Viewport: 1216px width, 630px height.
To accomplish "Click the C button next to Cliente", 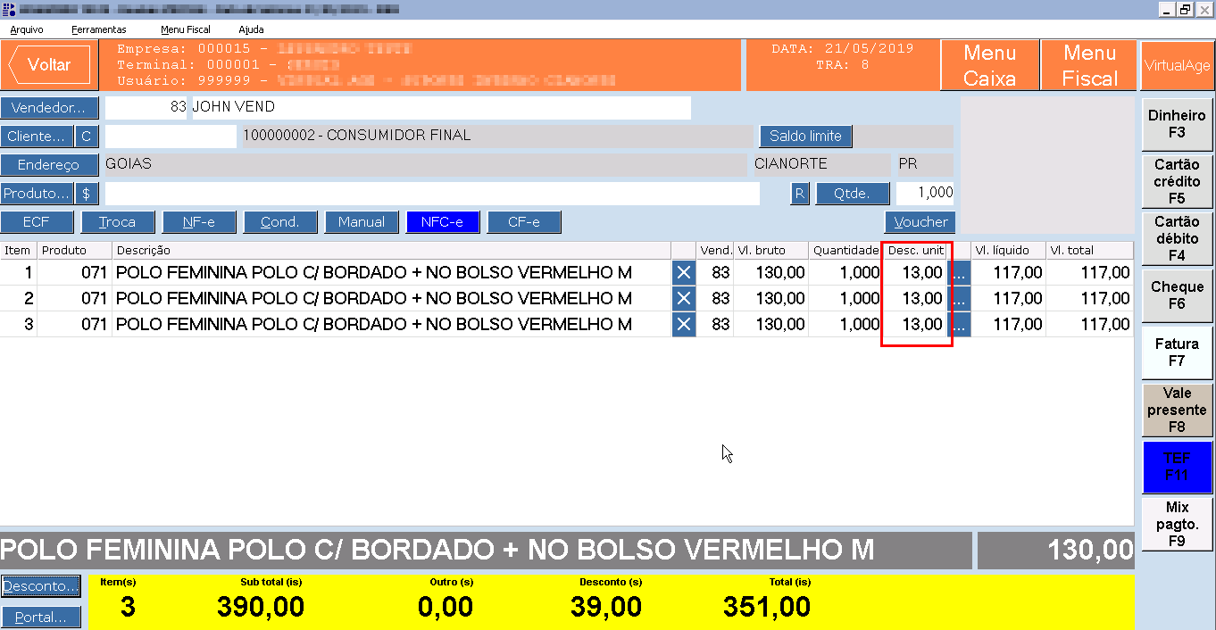I will point(87,137).
